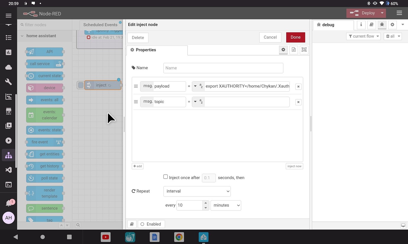Open the current flow filter dropdown
The image size is (408, 244).
(363, 36)
